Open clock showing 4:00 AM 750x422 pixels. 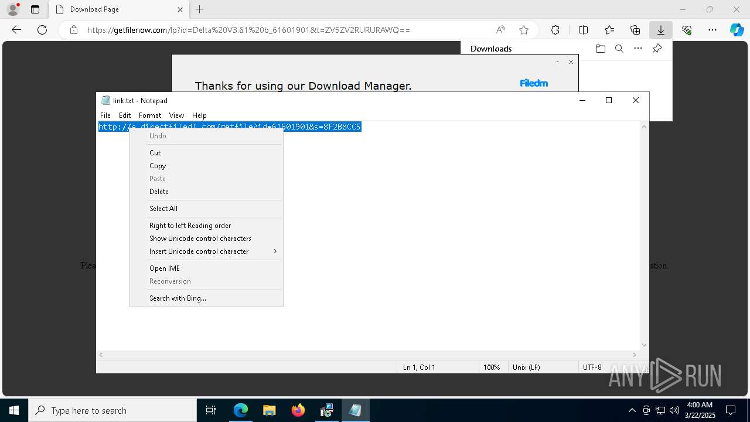[x=699, y=410]
